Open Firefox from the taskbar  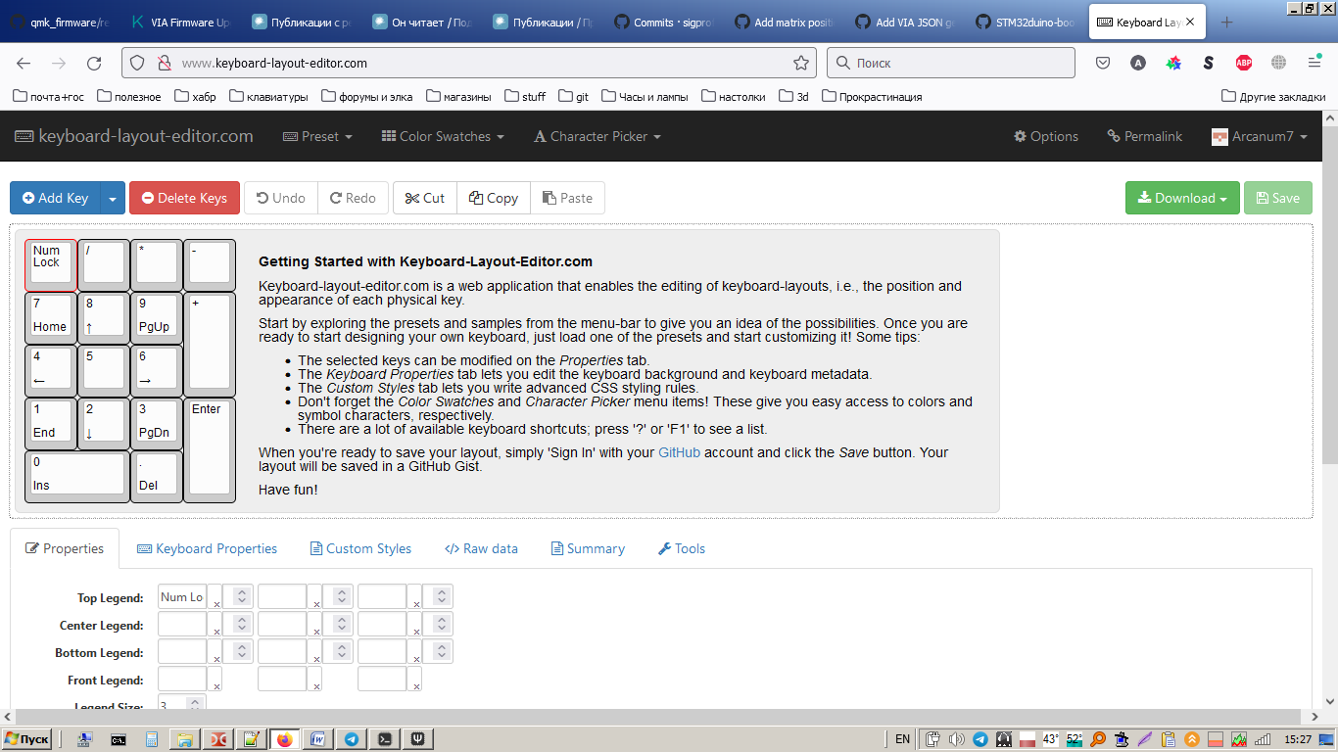[285, 739]
